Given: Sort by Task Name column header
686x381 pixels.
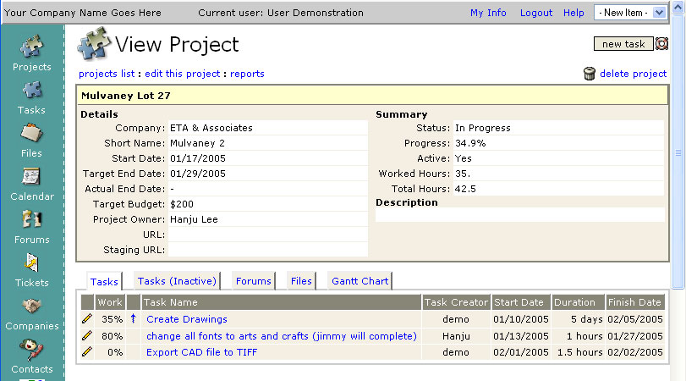Looking at the screenshot, I should tap(282, 302).
